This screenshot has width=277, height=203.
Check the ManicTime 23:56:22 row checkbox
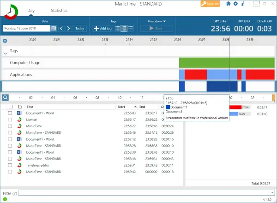(x=10, y=126)
